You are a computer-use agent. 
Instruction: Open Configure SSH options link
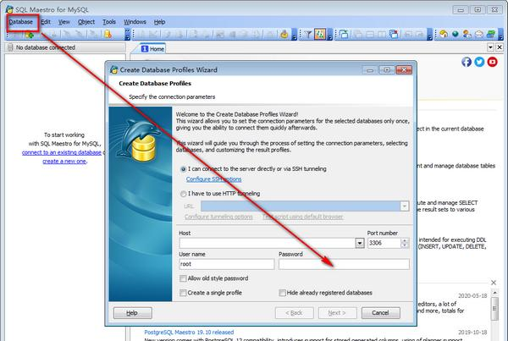(x=214, y=179)
